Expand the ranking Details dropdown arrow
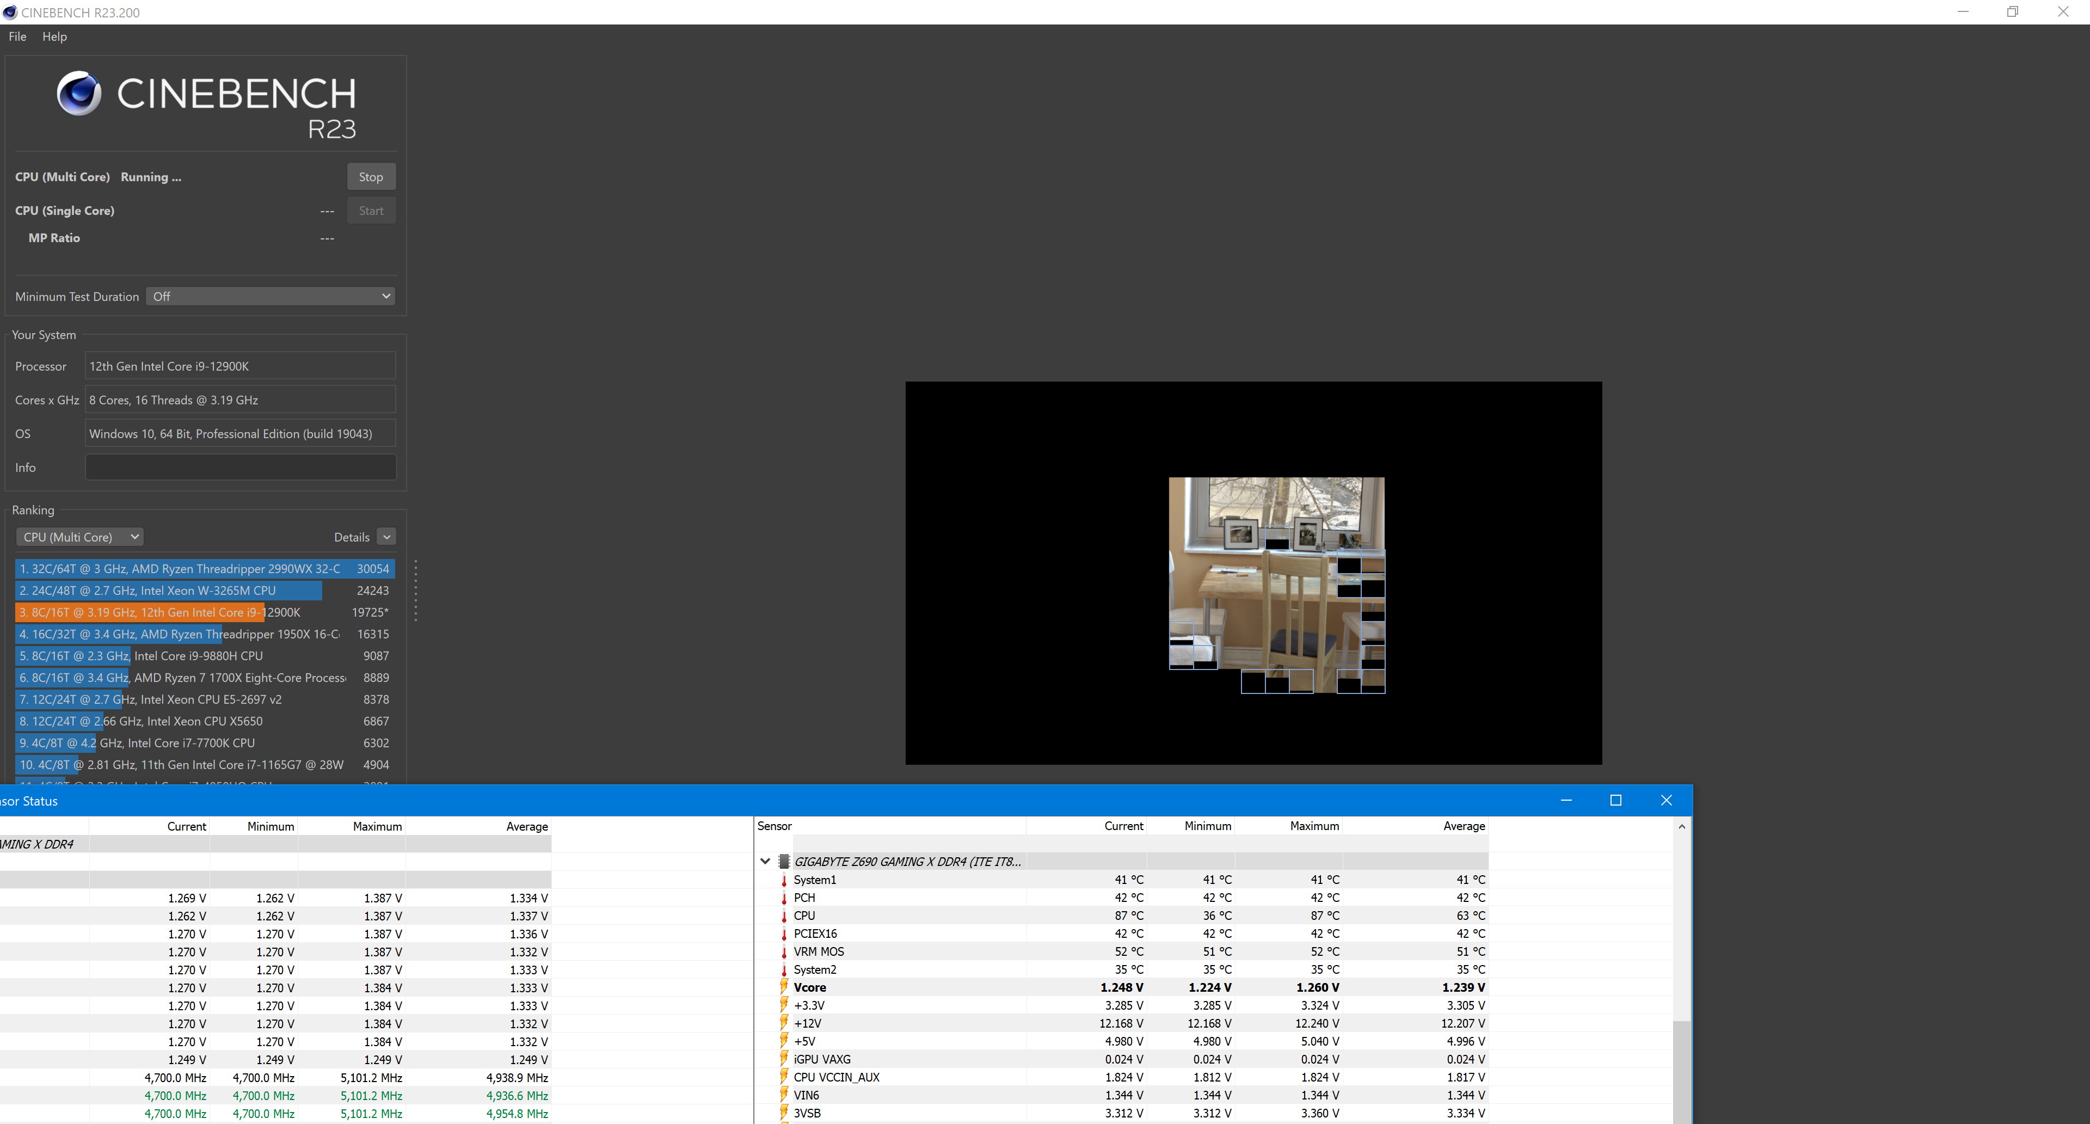 (387, 537)
